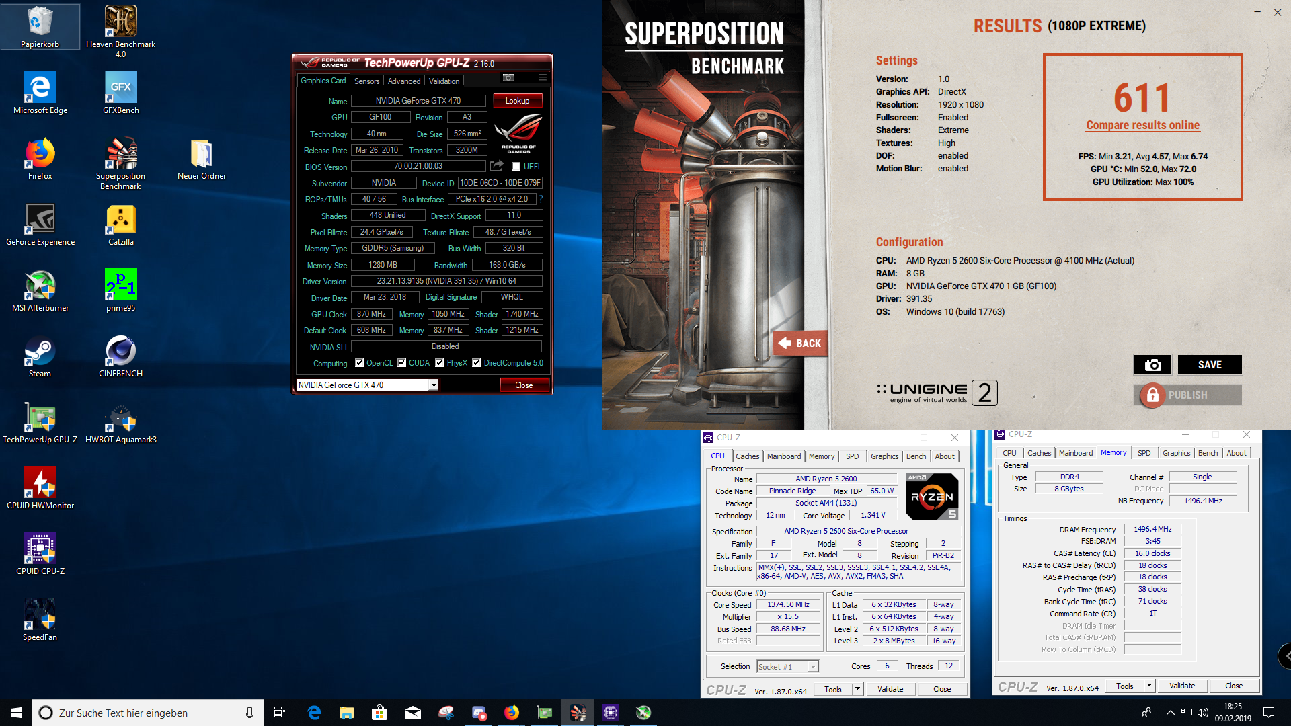Switch to Advanced tab in GPU-Z
This screenshot has height=726, width=1291.
404,81
